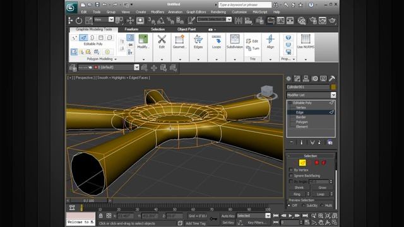Open the Material Editor icon
The image size is (404, 227).
(302, 20)
